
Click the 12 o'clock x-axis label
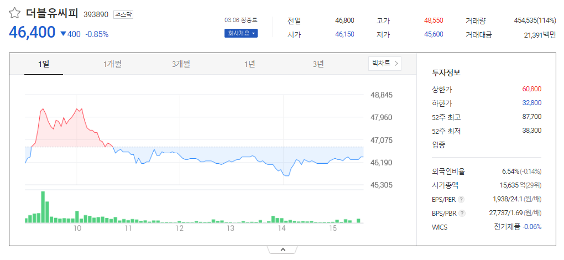coord(179,228)
